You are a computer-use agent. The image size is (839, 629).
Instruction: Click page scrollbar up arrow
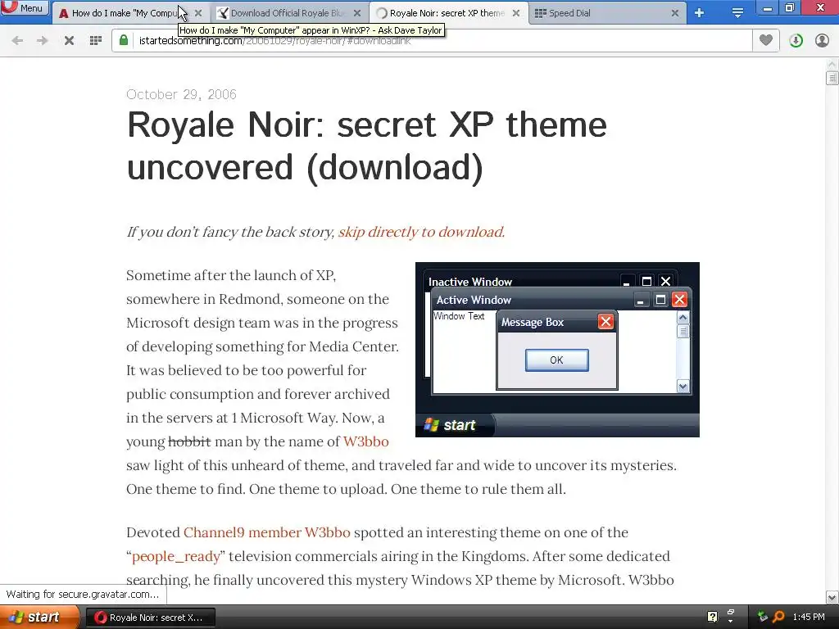coord(832,65)
